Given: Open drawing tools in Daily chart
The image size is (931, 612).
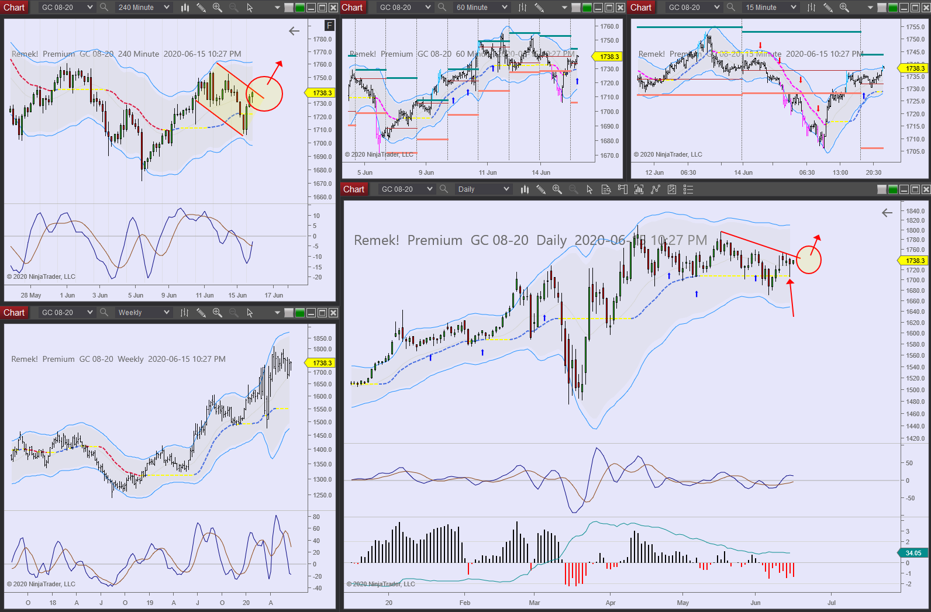Looking at the screenshot, I should [541, 189].
